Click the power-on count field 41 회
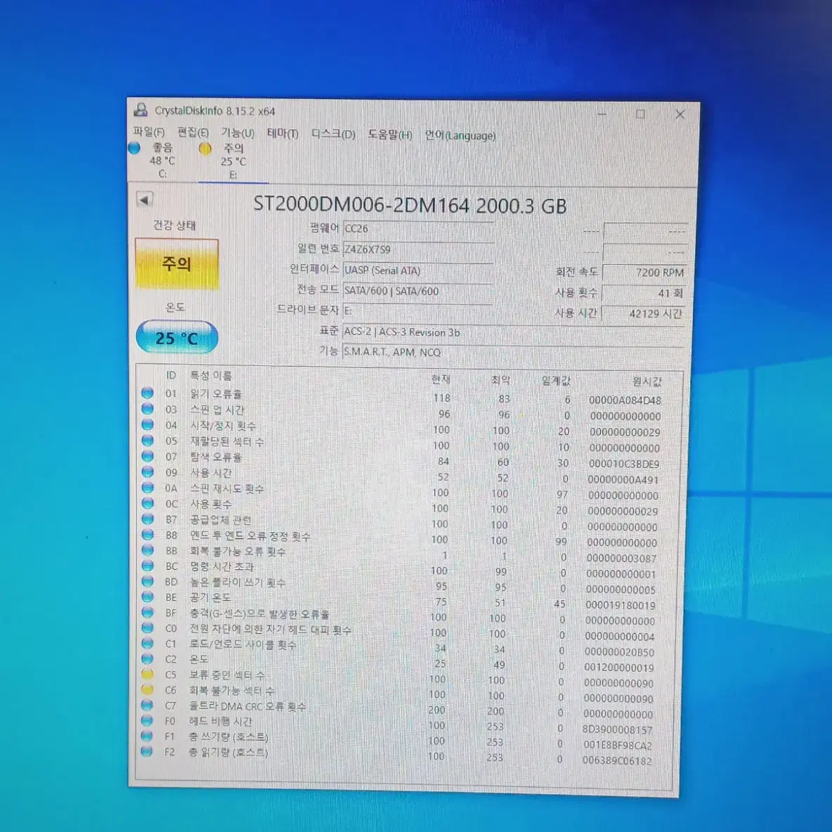This screenshot has width=832, height=832. point(644,293)
